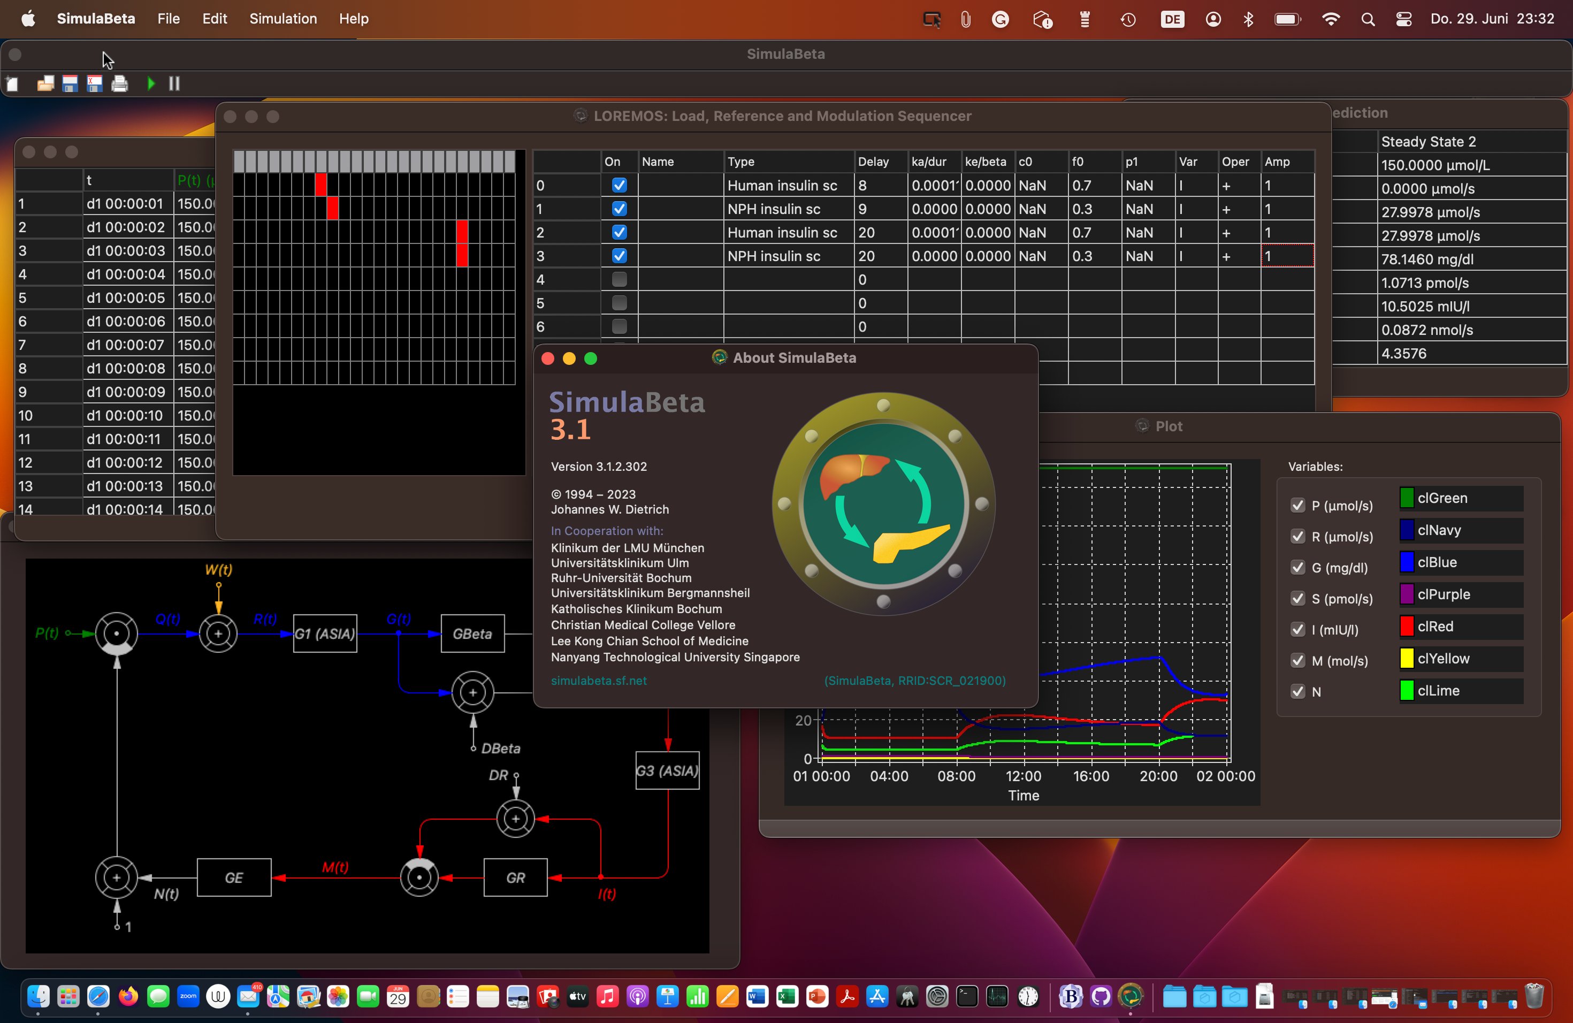
Task: Open the File menu
Action: pos(169,19)
